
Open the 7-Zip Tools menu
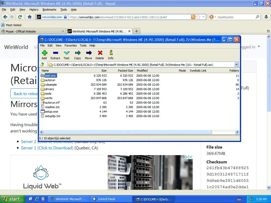[83, 45]
